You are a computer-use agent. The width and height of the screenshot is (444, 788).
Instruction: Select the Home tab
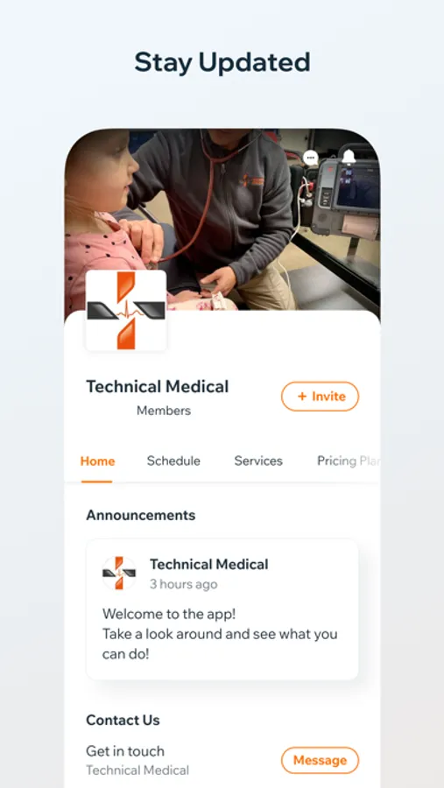97,461
